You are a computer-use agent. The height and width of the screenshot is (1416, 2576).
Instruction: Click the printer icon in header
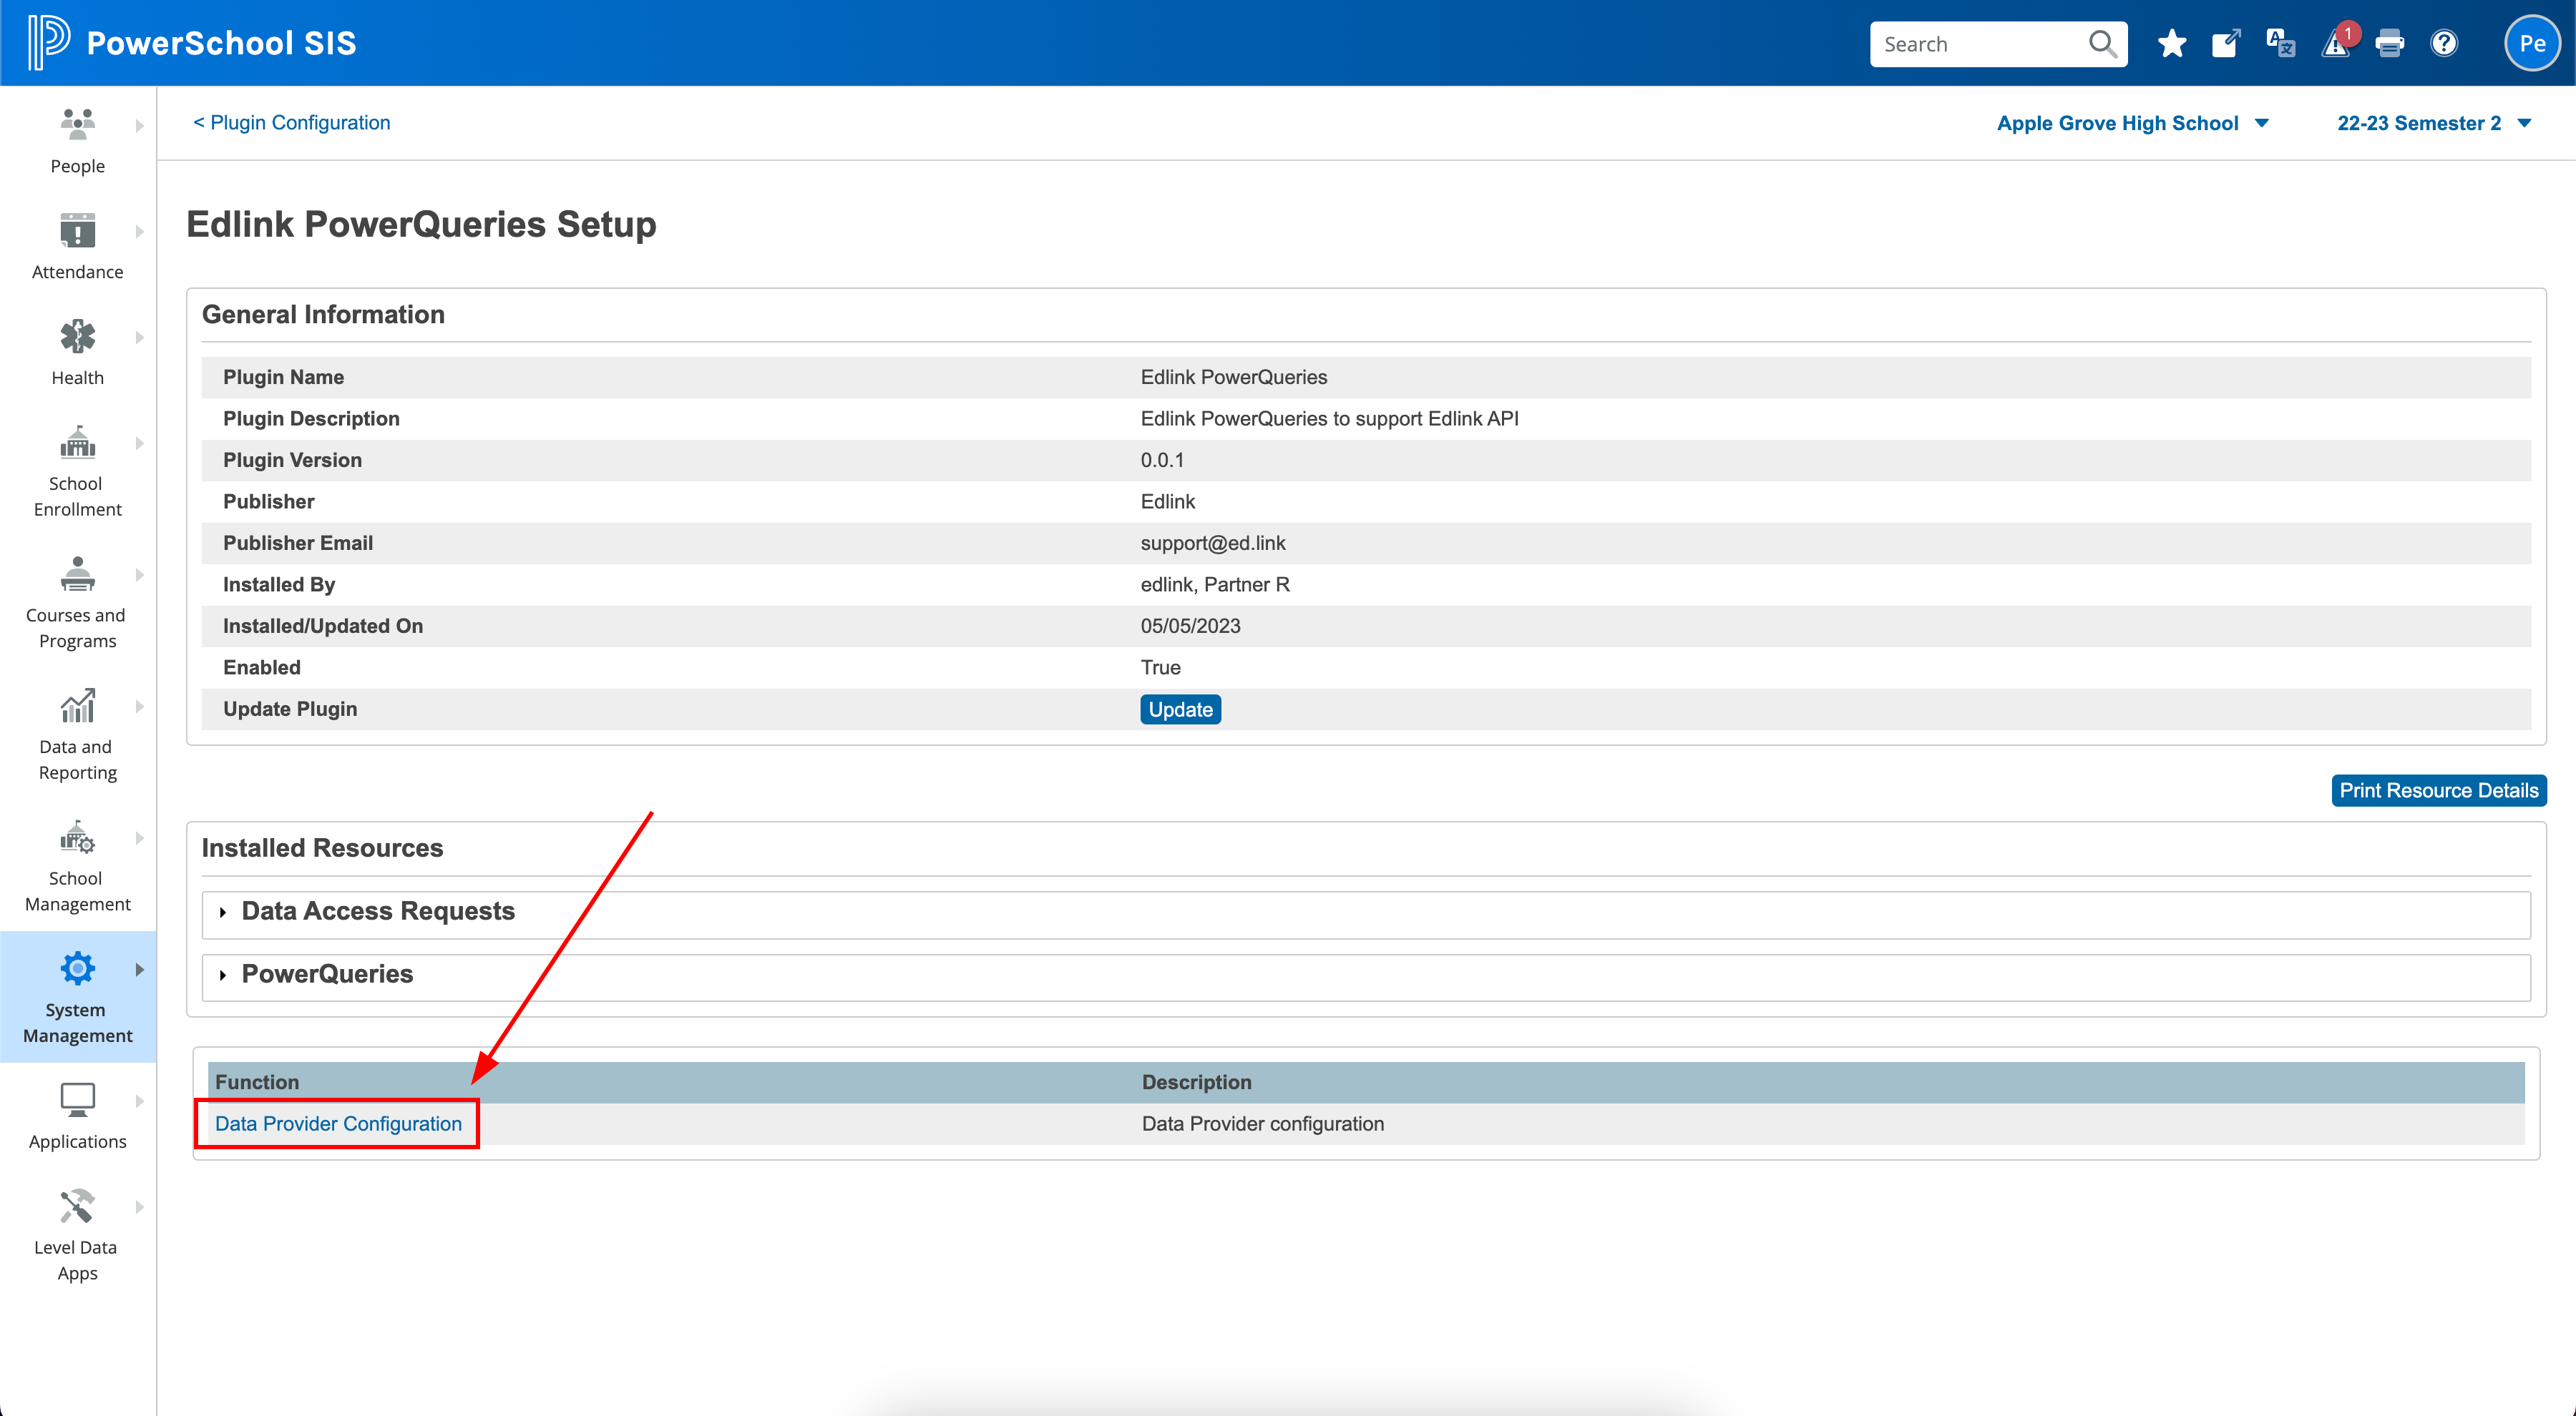2390,44
